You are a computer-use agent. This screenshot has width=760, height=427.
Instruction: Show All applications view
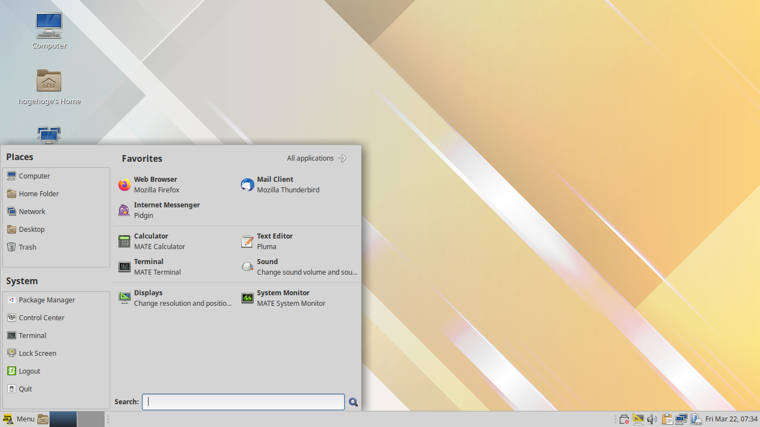317,158
